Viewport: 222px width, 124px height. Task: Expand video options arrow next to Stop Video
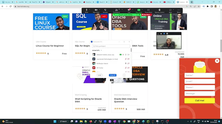click(x=100, y=10)
